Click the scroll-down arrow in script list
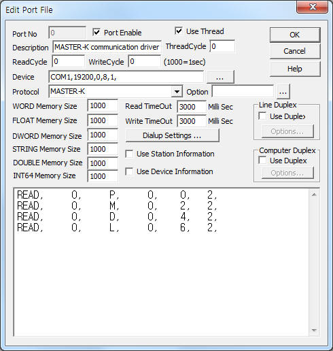The width and height of the screenshot is (333, 351). pyautogui.click(x=314, y=330)
